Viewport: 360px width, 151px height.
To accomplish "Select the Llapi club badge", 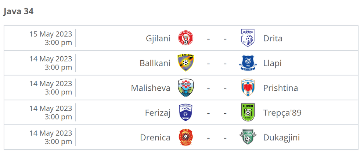I will [247, 63].
